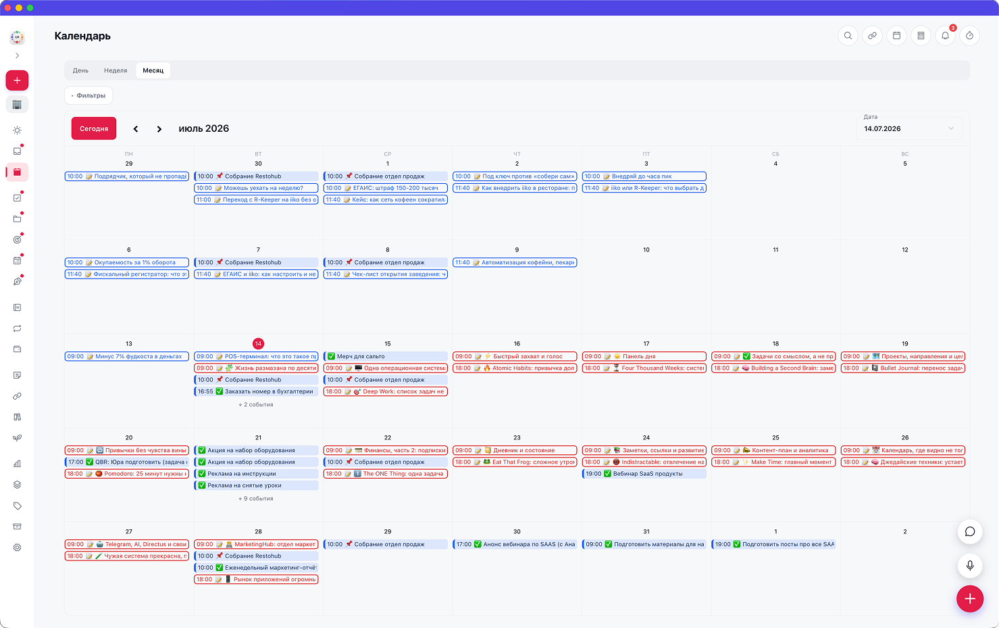Open the Фильтры button
This screenshot has width=999, height=628.
coord(88,95)
